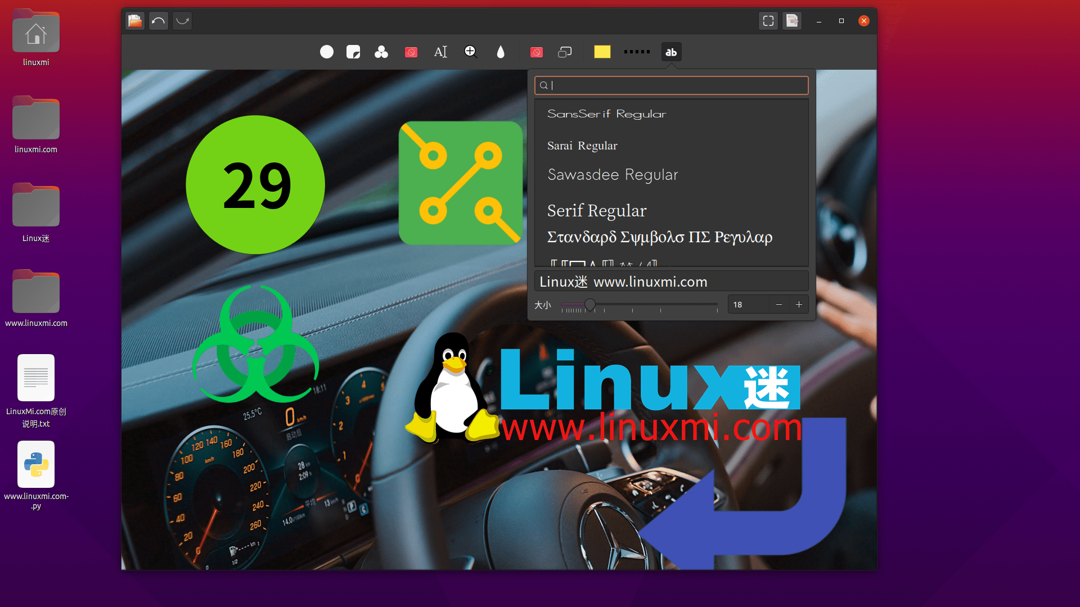Click the export document icon in the titlebar
This screenshot has height=607, width=1080.
pyautogui.click(x=791, y=21)
